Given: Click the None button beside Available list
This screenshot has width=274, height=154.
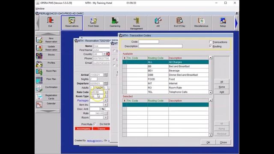Looking at the screenshot, I should [x=222, y=87].
